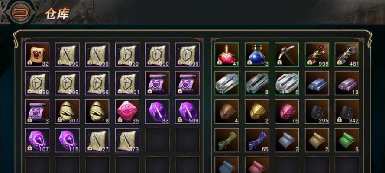The width and height of the screenshot is (385, 173).
Task: Pick the pink ore item with 76
Action: (287, 112)
